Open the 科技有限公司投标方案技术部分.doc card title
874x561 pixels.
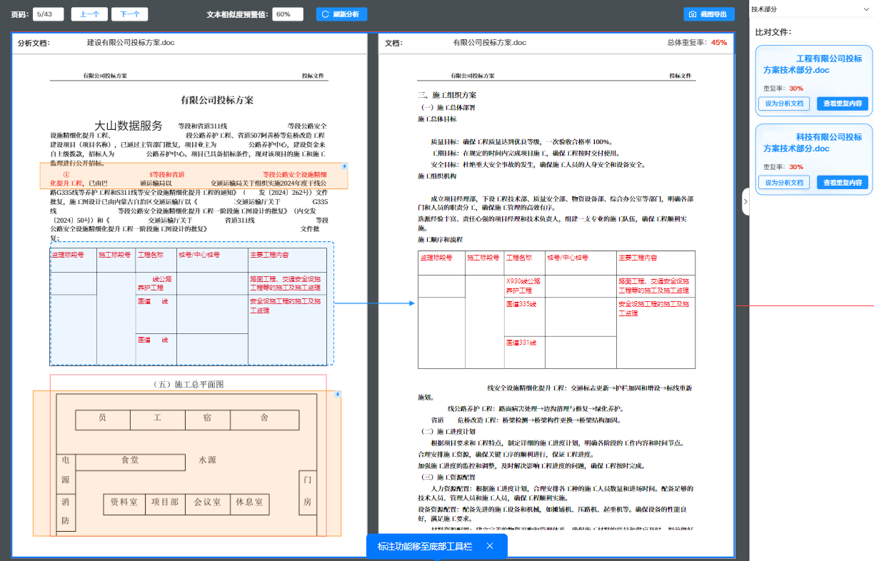tap(813, 143)
